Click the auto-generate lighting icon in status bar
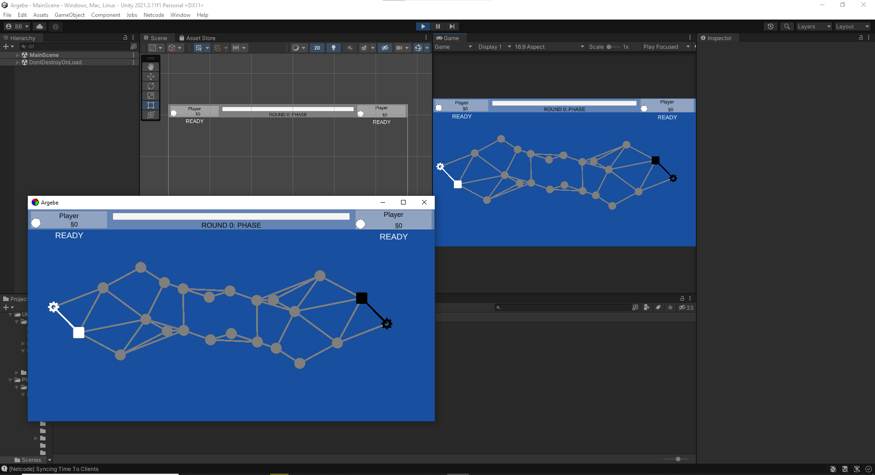Screen dimensions: 875x475 (x=857, y=469)
